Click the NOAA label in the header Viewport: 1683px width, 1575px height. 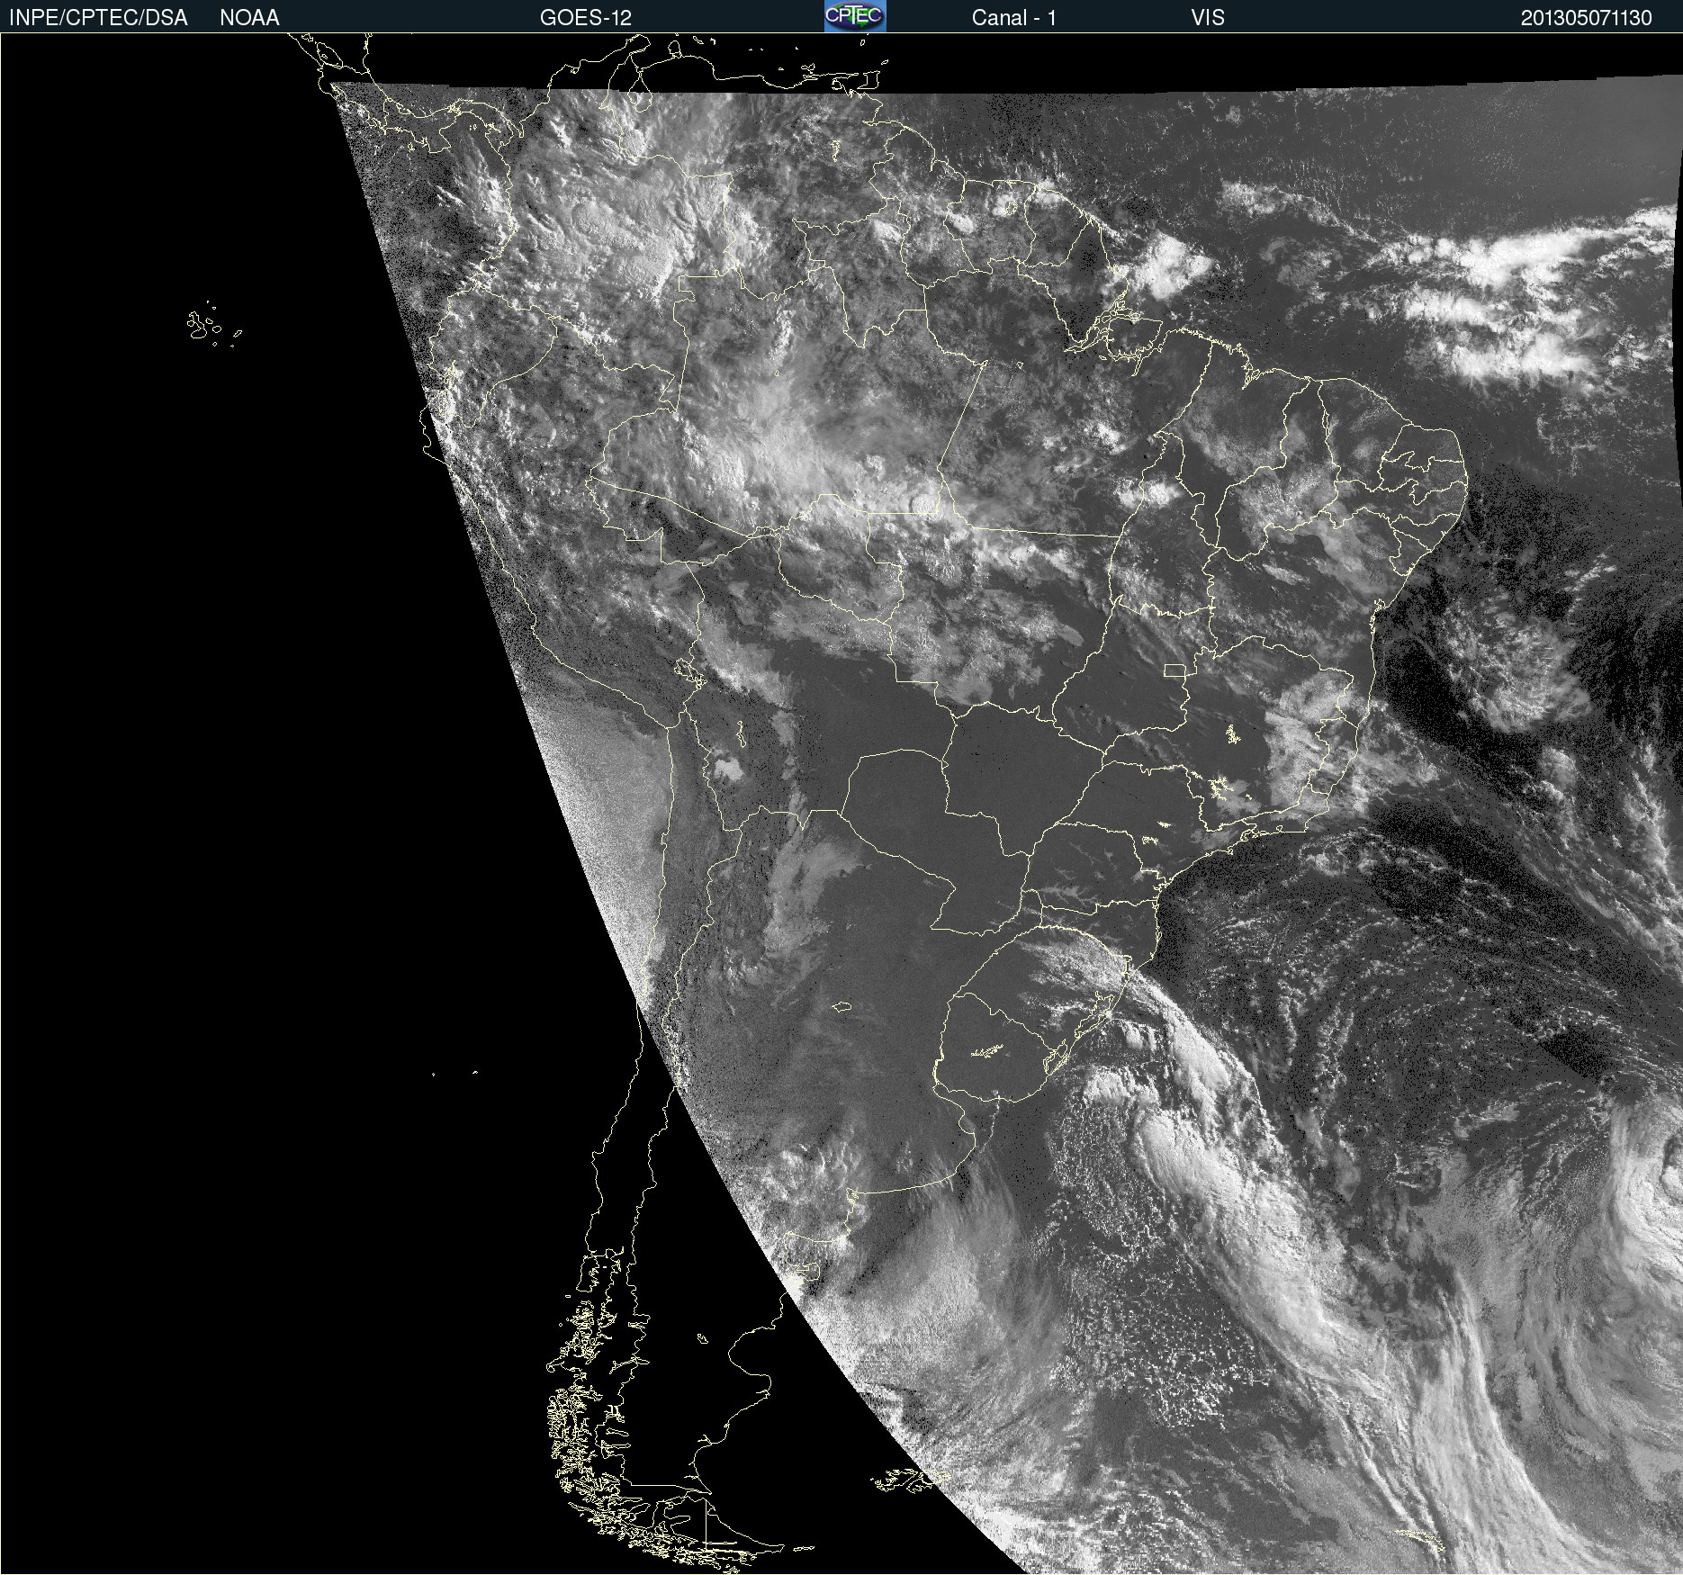click(249, 18)
